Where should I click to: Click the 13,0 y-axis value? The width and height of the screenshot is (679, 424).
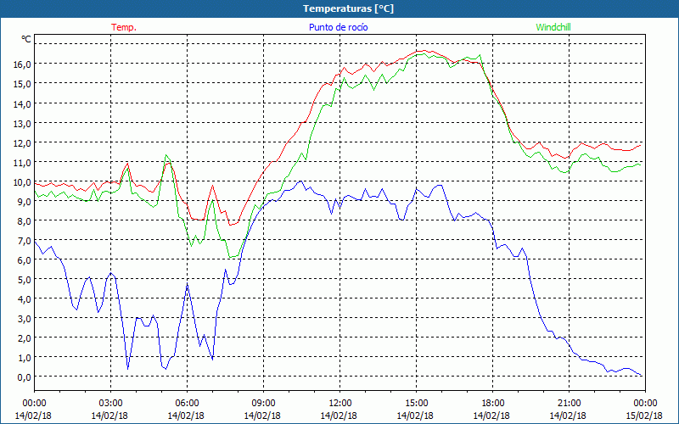pos(24,123)
